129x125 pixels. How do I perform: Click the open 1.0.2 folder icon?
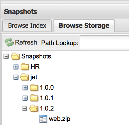point(34,108)
